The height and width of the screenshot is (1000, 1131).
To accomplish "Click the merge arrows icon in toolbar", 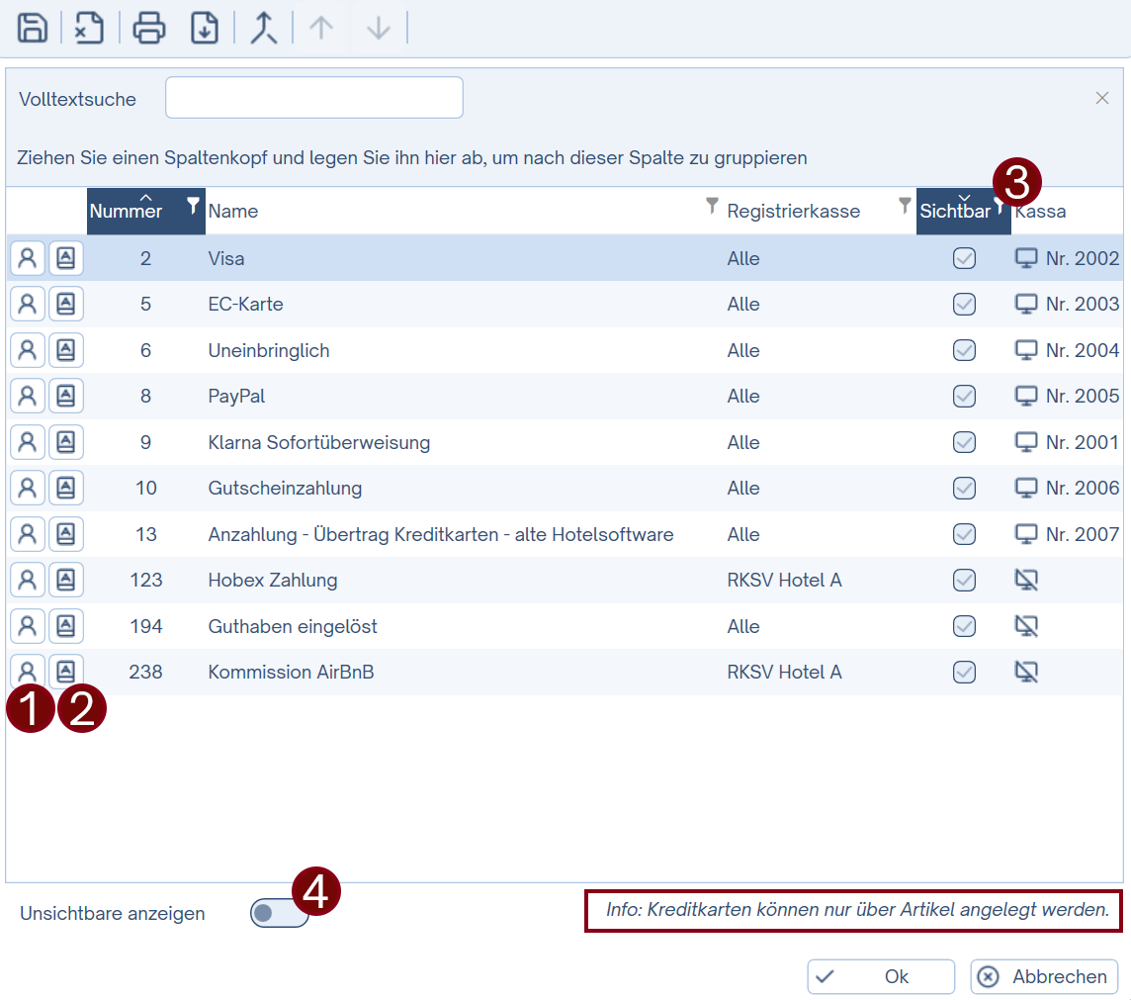I will coord(263,28).
